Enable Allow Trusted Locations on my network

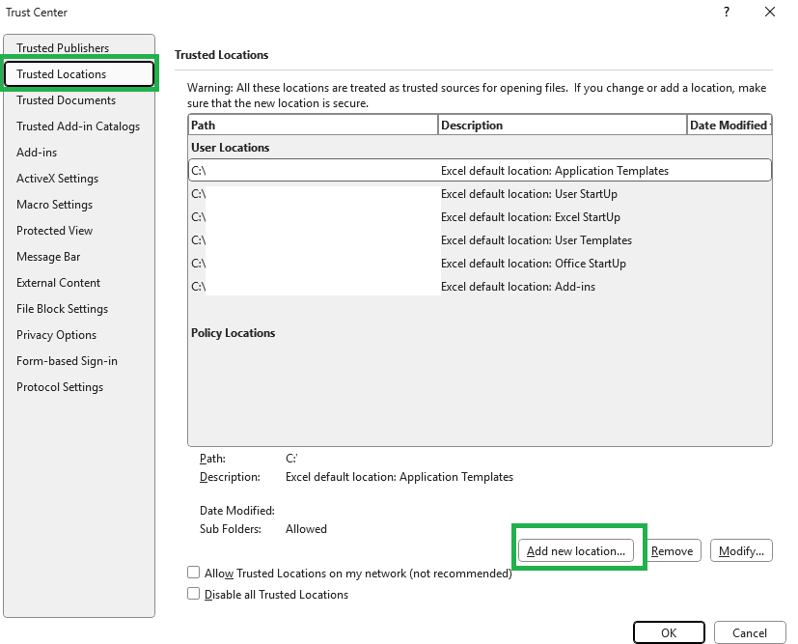pos(193,573)
